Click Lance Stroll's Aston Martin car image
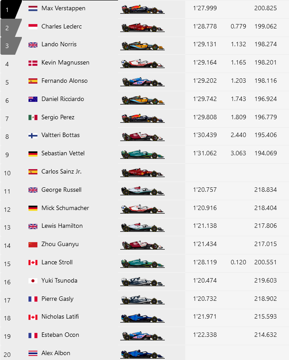This screenshot has width=289, height=360. pyautogui.click(x=142, y=263)
